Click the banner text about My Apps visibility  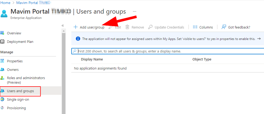(x=169, y=39)
